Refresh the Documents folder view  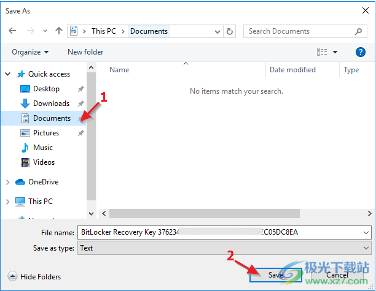click(230, 31)
